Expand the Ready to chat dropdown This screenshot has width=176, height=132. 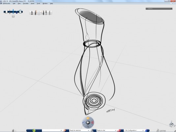(116, 130)
